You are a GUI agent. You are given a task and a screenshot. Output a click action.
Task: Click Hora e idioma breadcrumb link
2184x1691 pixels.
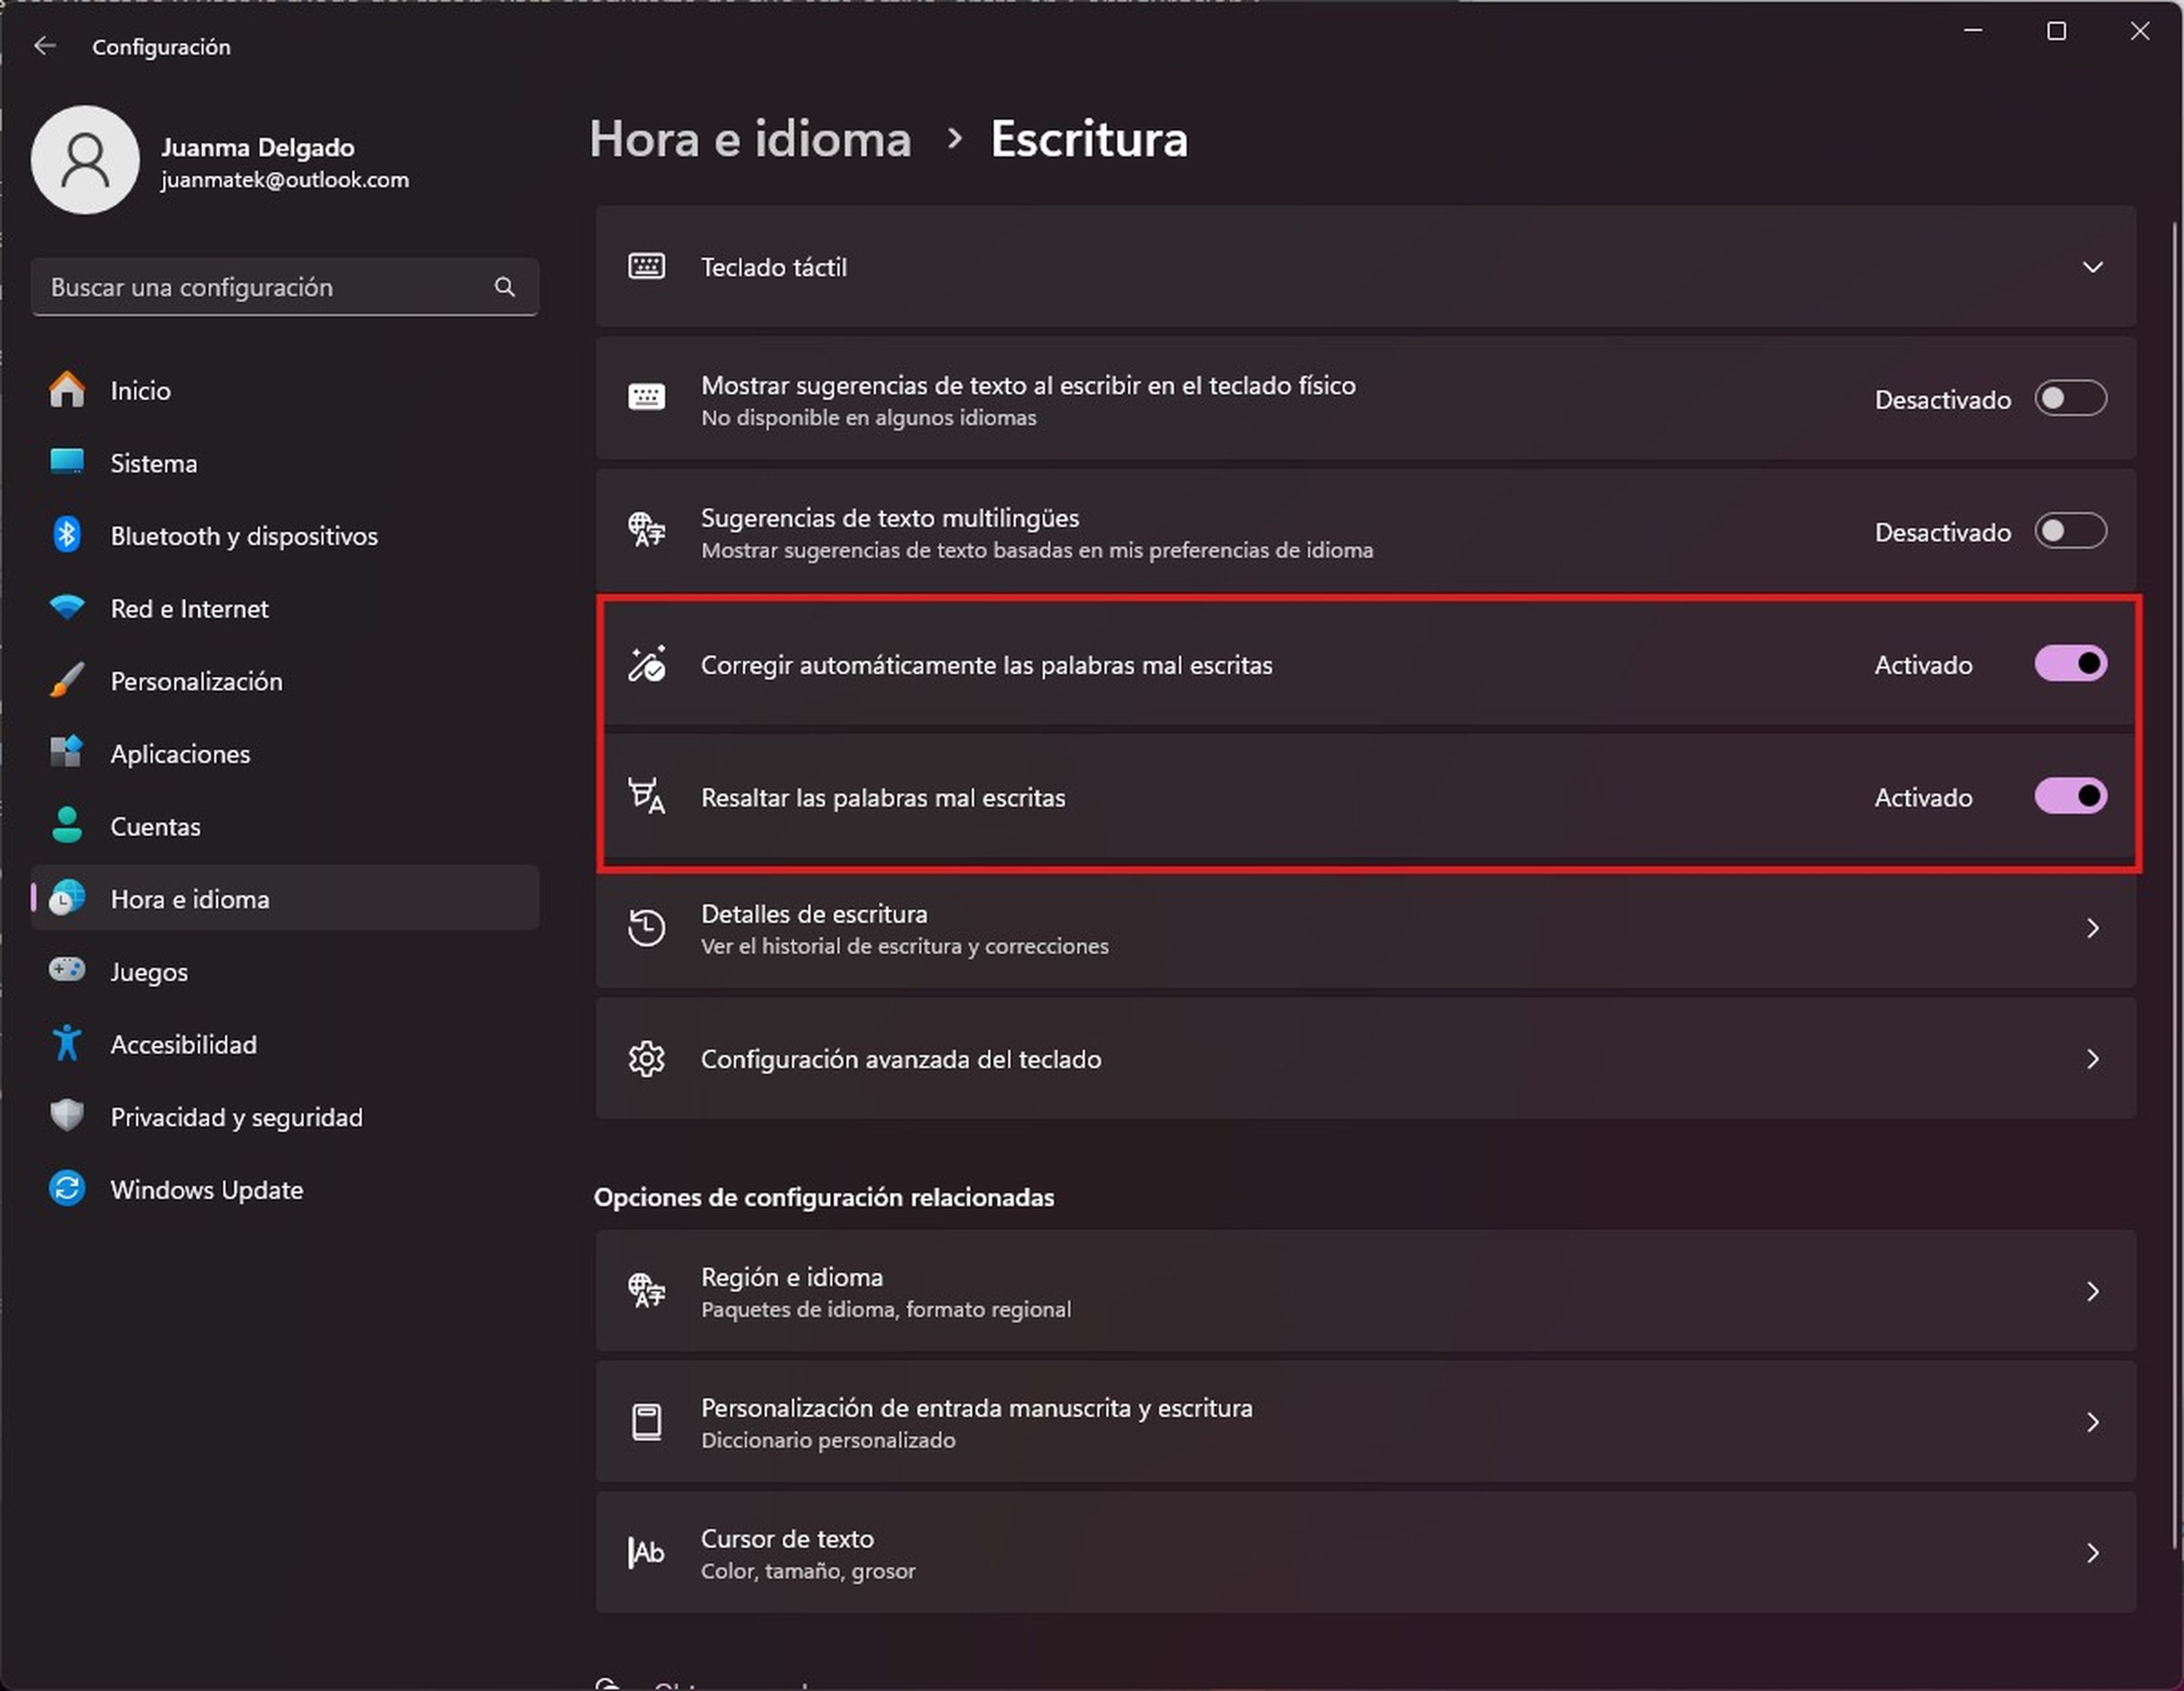pos(750,139)
